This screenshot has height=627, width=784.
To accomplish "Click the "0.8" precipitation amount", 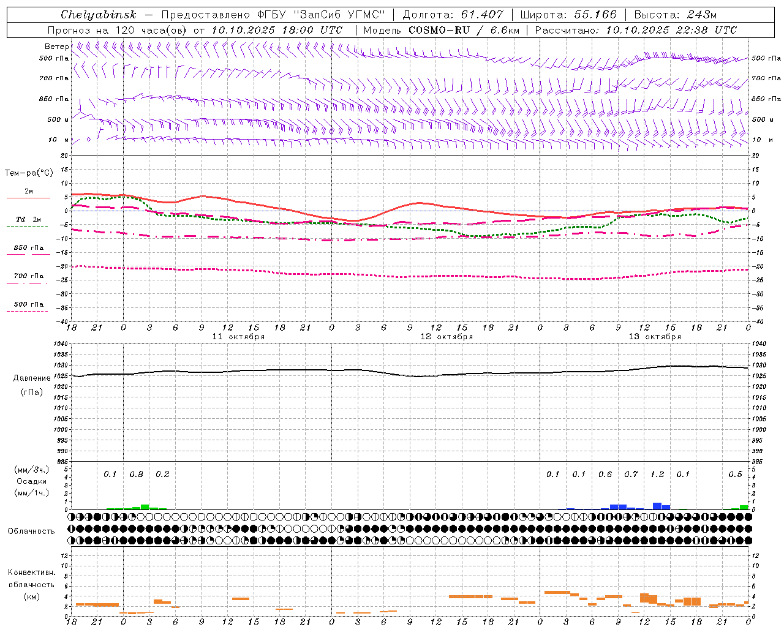I will click(137, 475).
